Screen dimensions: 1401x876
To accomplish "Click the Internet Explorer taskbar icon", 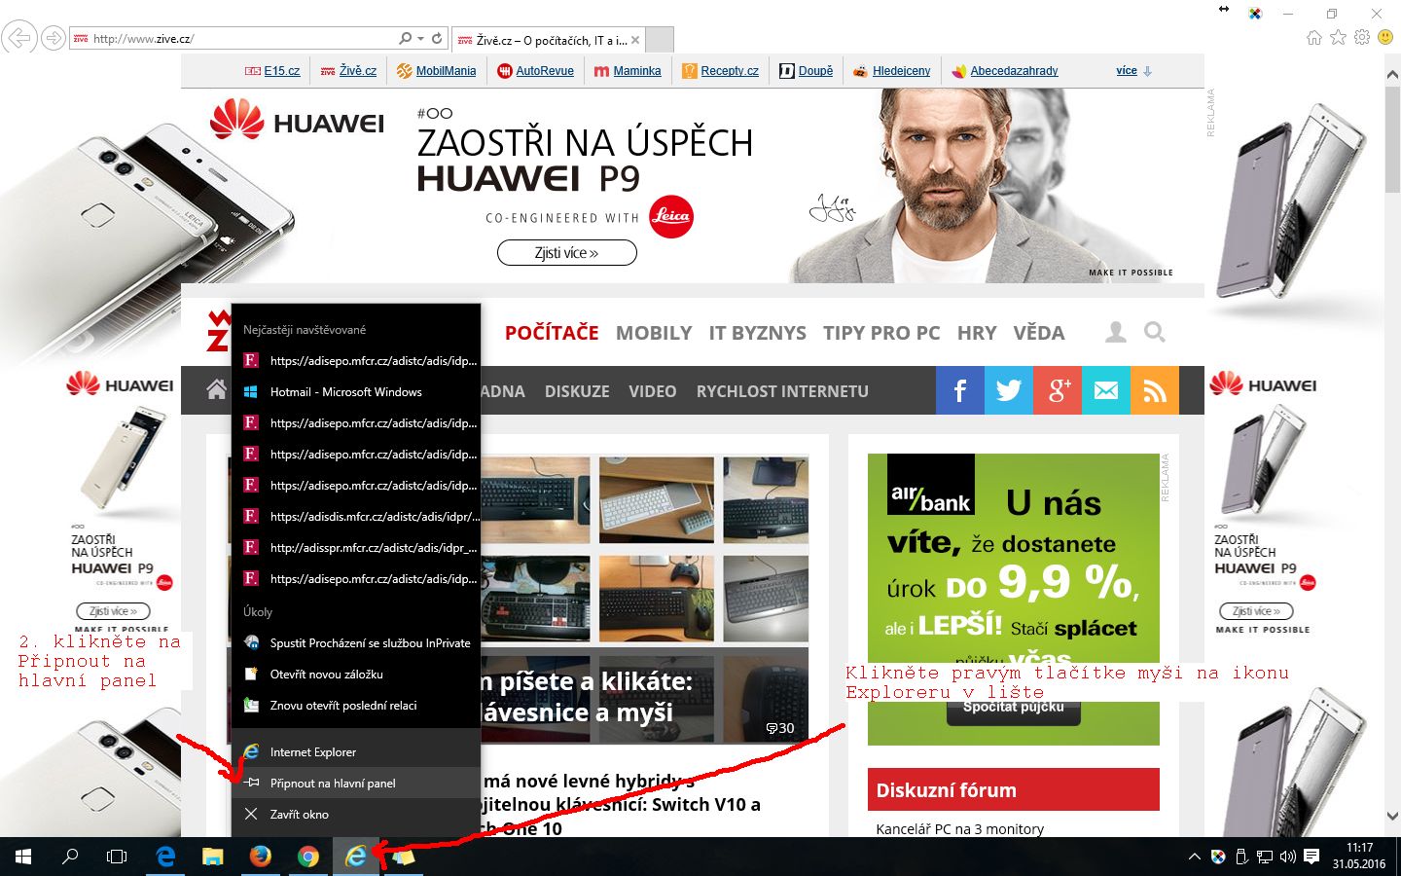I will (x=356, y=857).
